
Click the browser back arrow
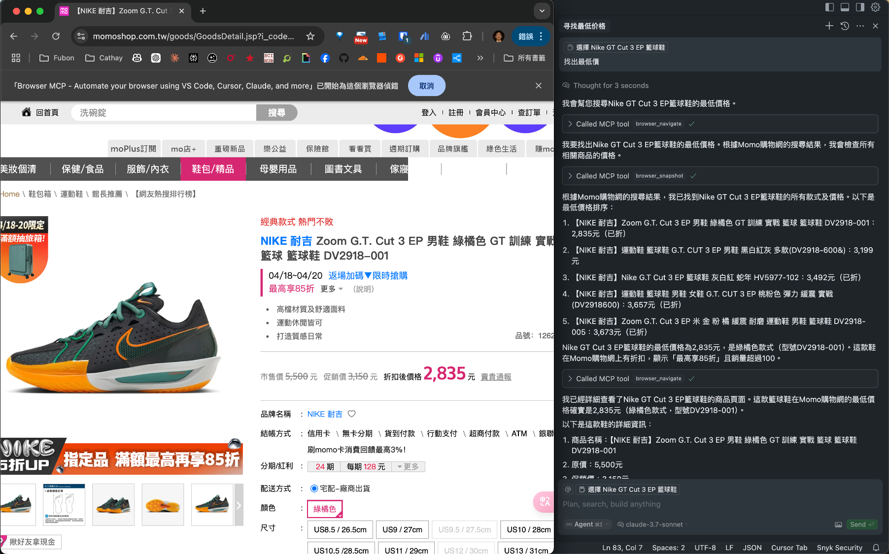point(14,36)
